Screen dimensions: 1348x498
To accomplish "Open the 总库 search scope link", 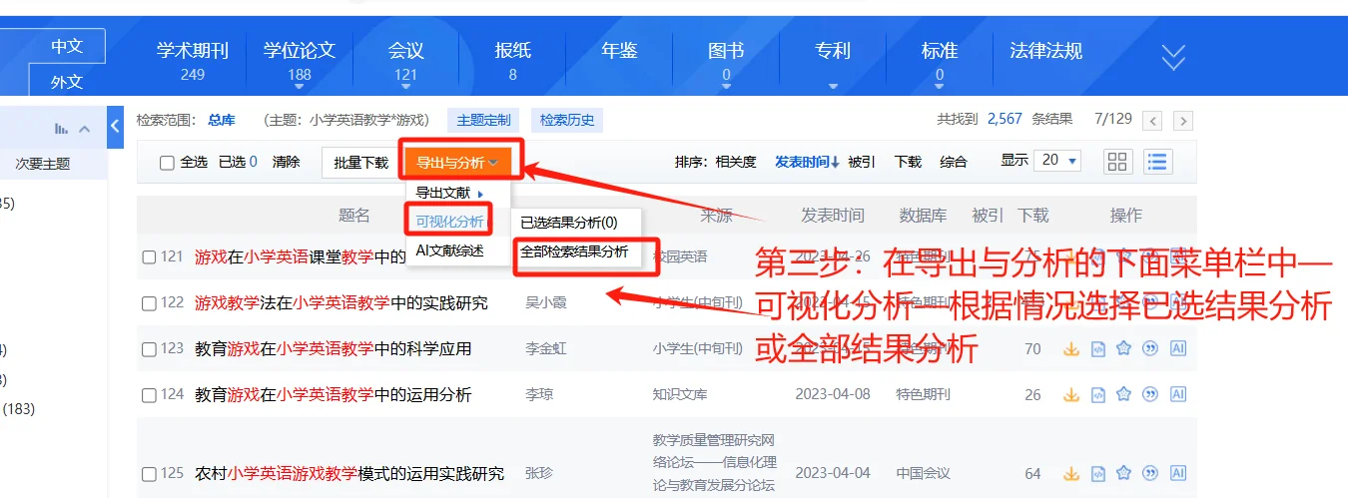I will tap(222, 120).
